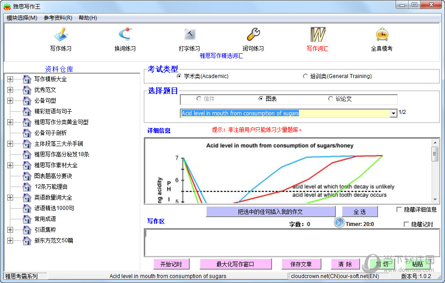This screenshot has width=445, height=283.
Task: Open the 写作练习 writing practice module
Action: (x=61, y=35)
